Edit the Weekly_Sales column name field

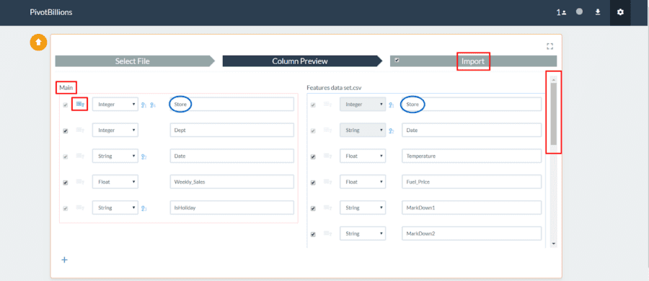pyautogui.click(x=231, y=182)
